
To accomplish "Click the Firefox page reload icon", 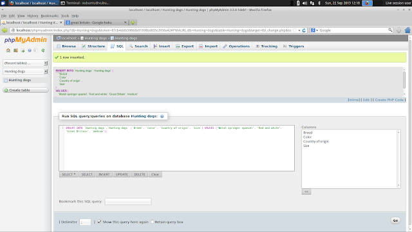I will point(304,30).
